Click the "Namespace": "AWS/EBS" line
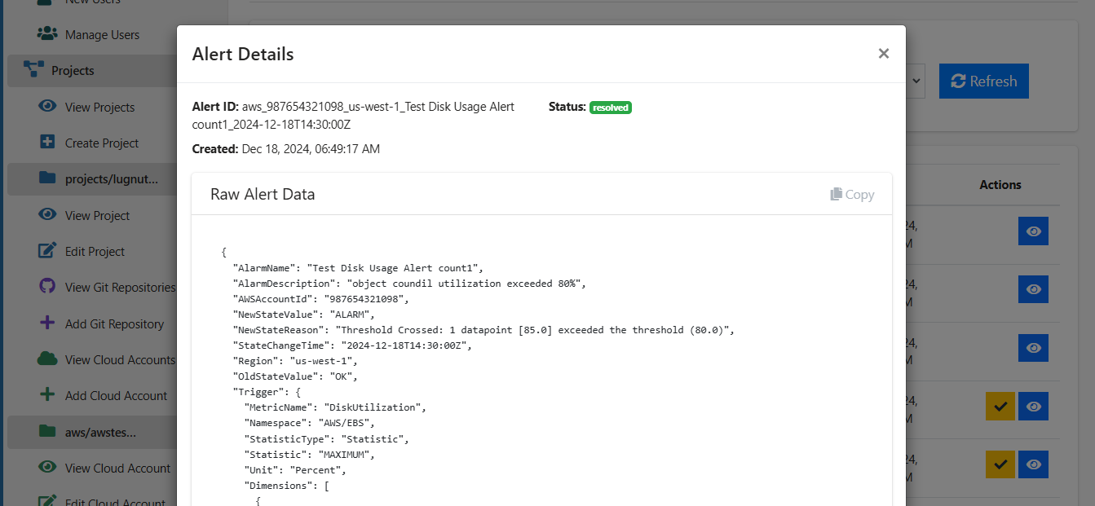This screenshot has height=506, width=1095. pos(309,423)
